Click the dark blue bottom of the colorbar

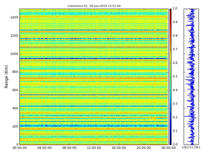click(170, 143)
